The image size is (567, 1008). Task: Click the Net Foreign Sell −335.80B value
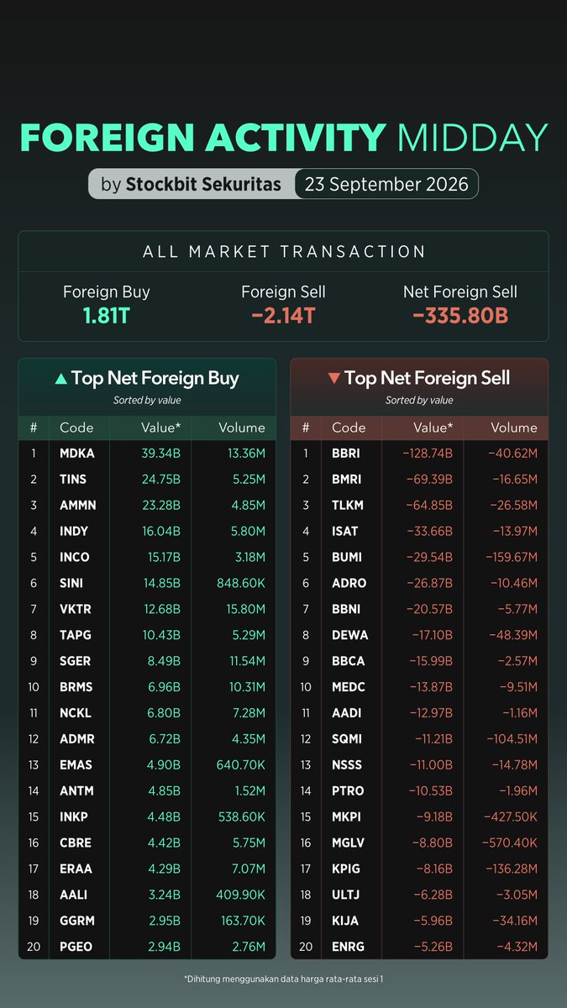[460, 317]
